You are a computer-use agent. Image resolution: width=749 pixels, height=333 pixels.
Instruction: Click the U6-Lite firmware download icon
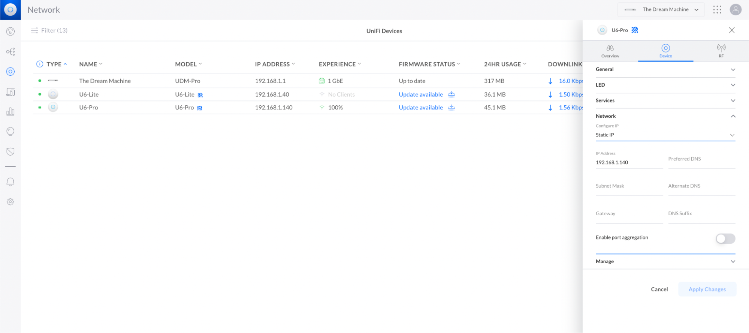pos(451,94)
